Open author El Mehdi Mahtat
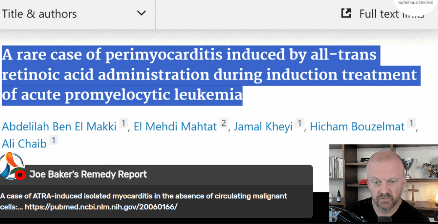Viewport: 438px width, 224px height. [x=175, y=127]
